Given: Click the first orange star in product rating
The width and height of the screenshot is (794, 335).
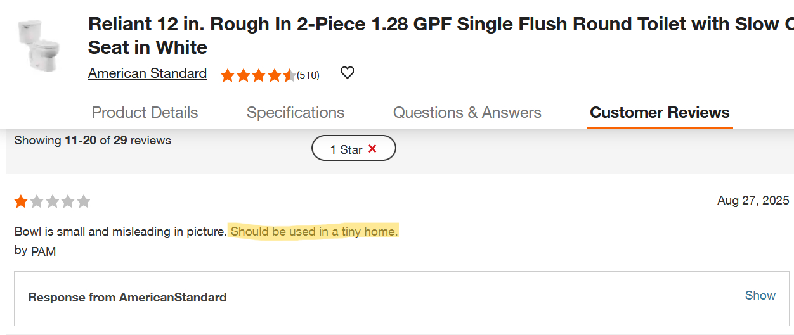Looking at the screenshot, I should (228, 76).
